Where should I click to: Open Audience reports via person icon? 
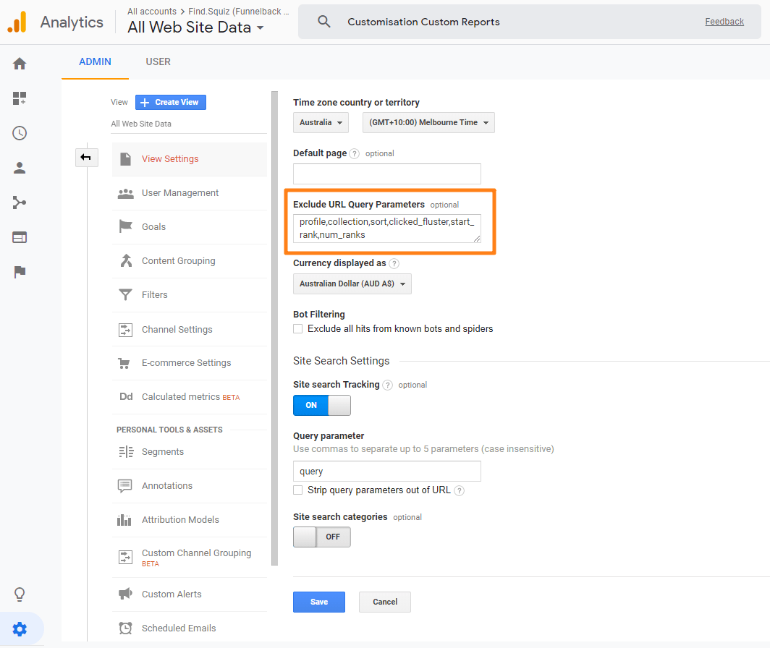(19, 168)
